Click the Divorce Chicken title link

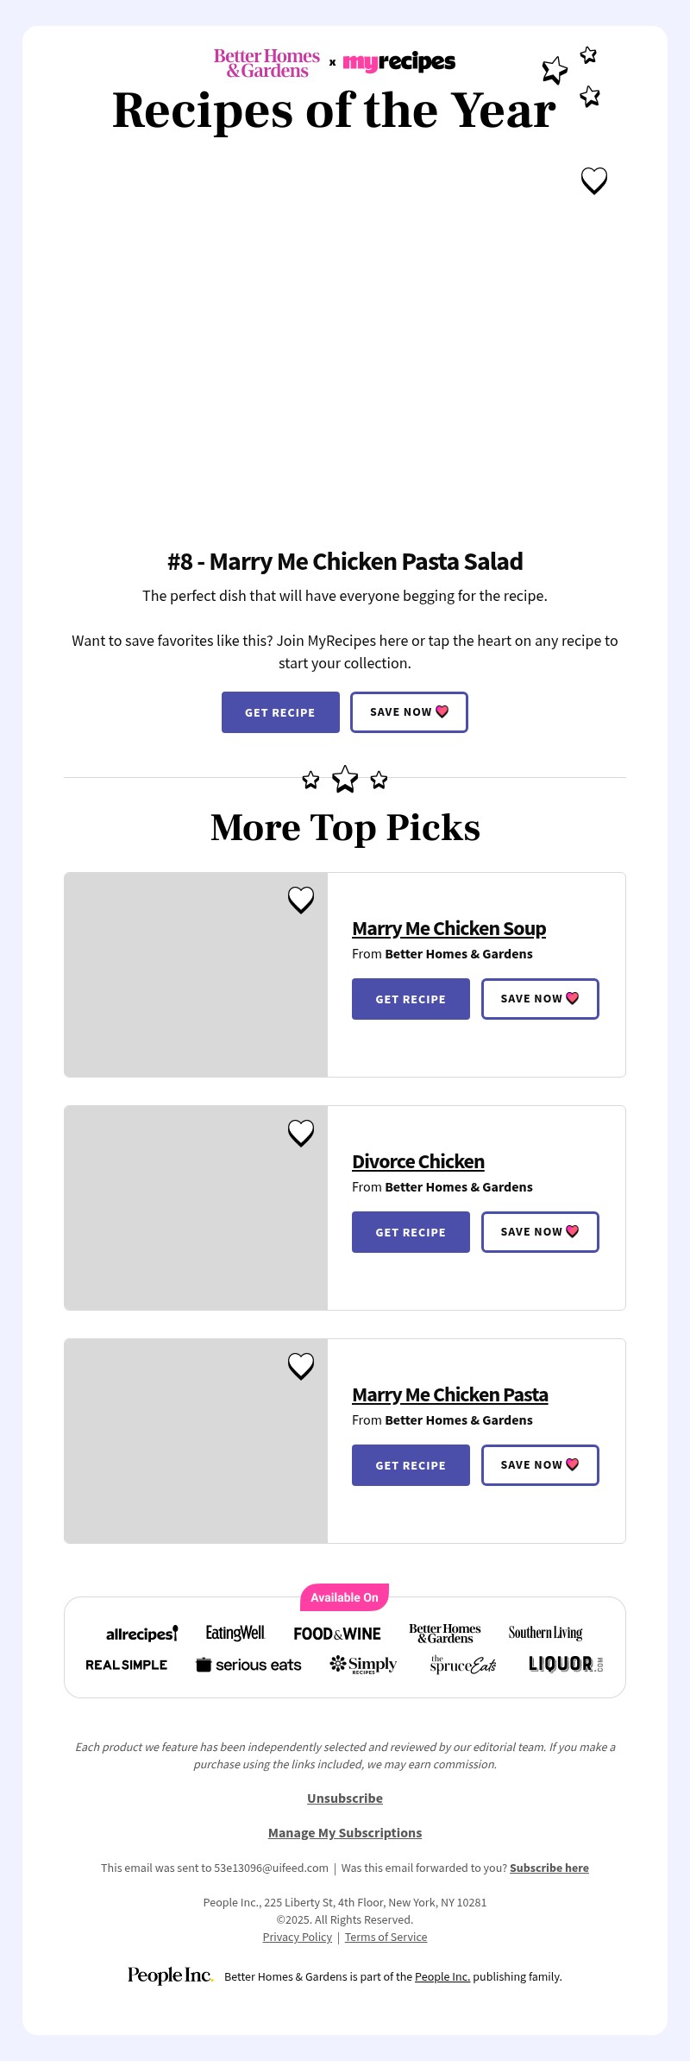click(x=418, y=1161)
